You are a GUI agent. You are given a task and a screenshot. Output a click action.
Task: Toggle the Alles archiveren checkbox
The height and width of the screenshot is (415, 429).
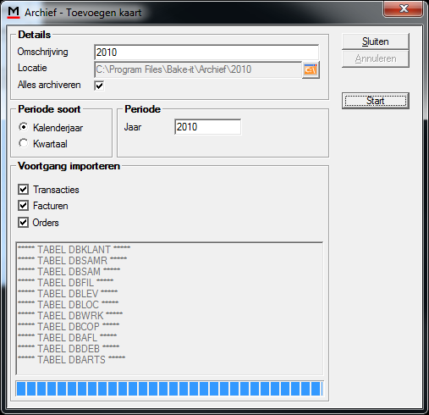click(x=99, y=86)
